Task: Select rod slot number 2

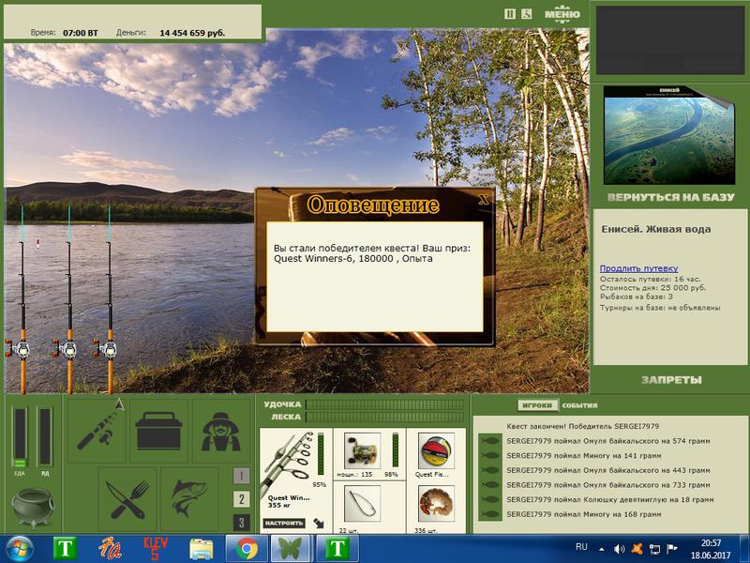Action: (x=241, y=499)
